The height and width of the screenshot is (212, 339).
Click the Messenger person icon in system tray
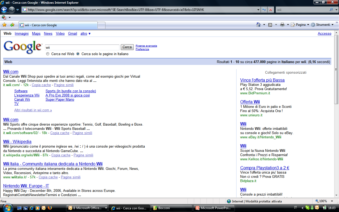312,208
